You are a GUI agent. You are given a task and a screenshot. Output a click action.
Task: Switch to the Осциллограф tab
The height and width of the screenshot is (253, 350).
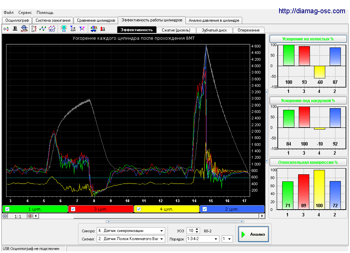(x=17, y=20)
